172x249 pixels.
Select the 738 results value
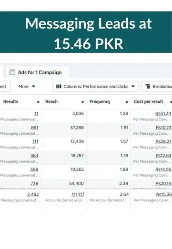click(x=34, y=183)
